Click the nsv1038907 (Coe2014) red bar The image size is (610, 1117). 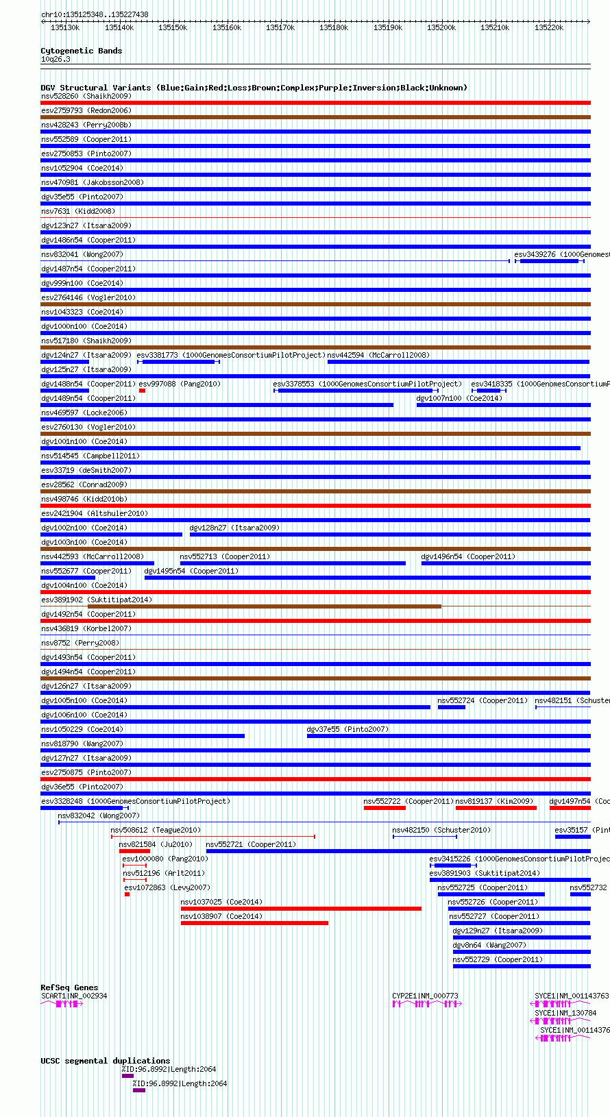[x=254, y=923]
